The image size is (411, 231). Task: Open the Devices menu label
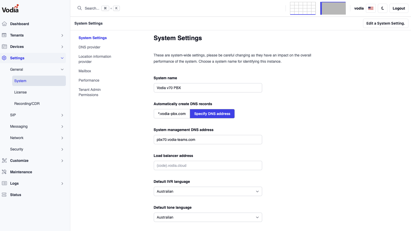pos(17,47)
